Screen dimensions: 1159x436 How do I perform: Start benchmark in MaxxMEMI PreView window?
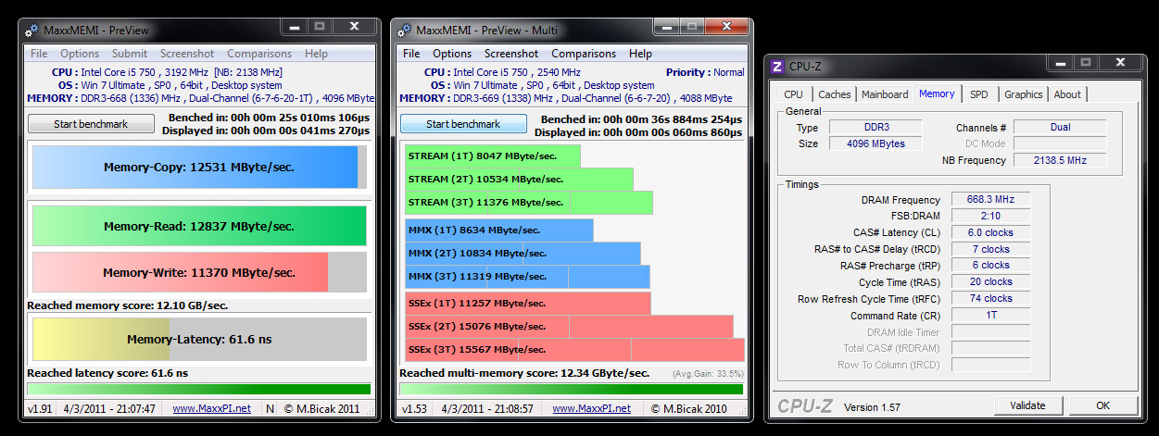91,123
